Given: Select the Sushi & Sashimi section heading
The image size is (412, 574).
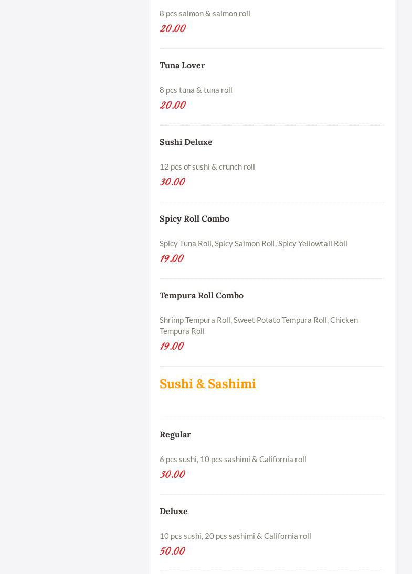Looking at the screenshot, I should click(x=207, y=384).
